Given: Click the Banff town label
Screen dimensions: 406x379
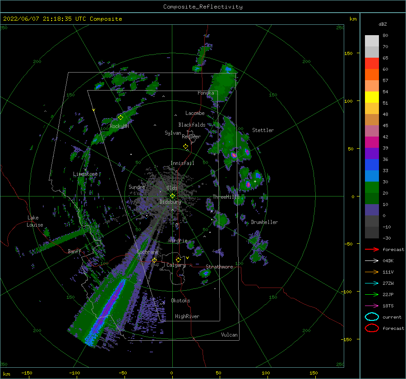Looking at the screenshot, I should [x=74, y=251].
